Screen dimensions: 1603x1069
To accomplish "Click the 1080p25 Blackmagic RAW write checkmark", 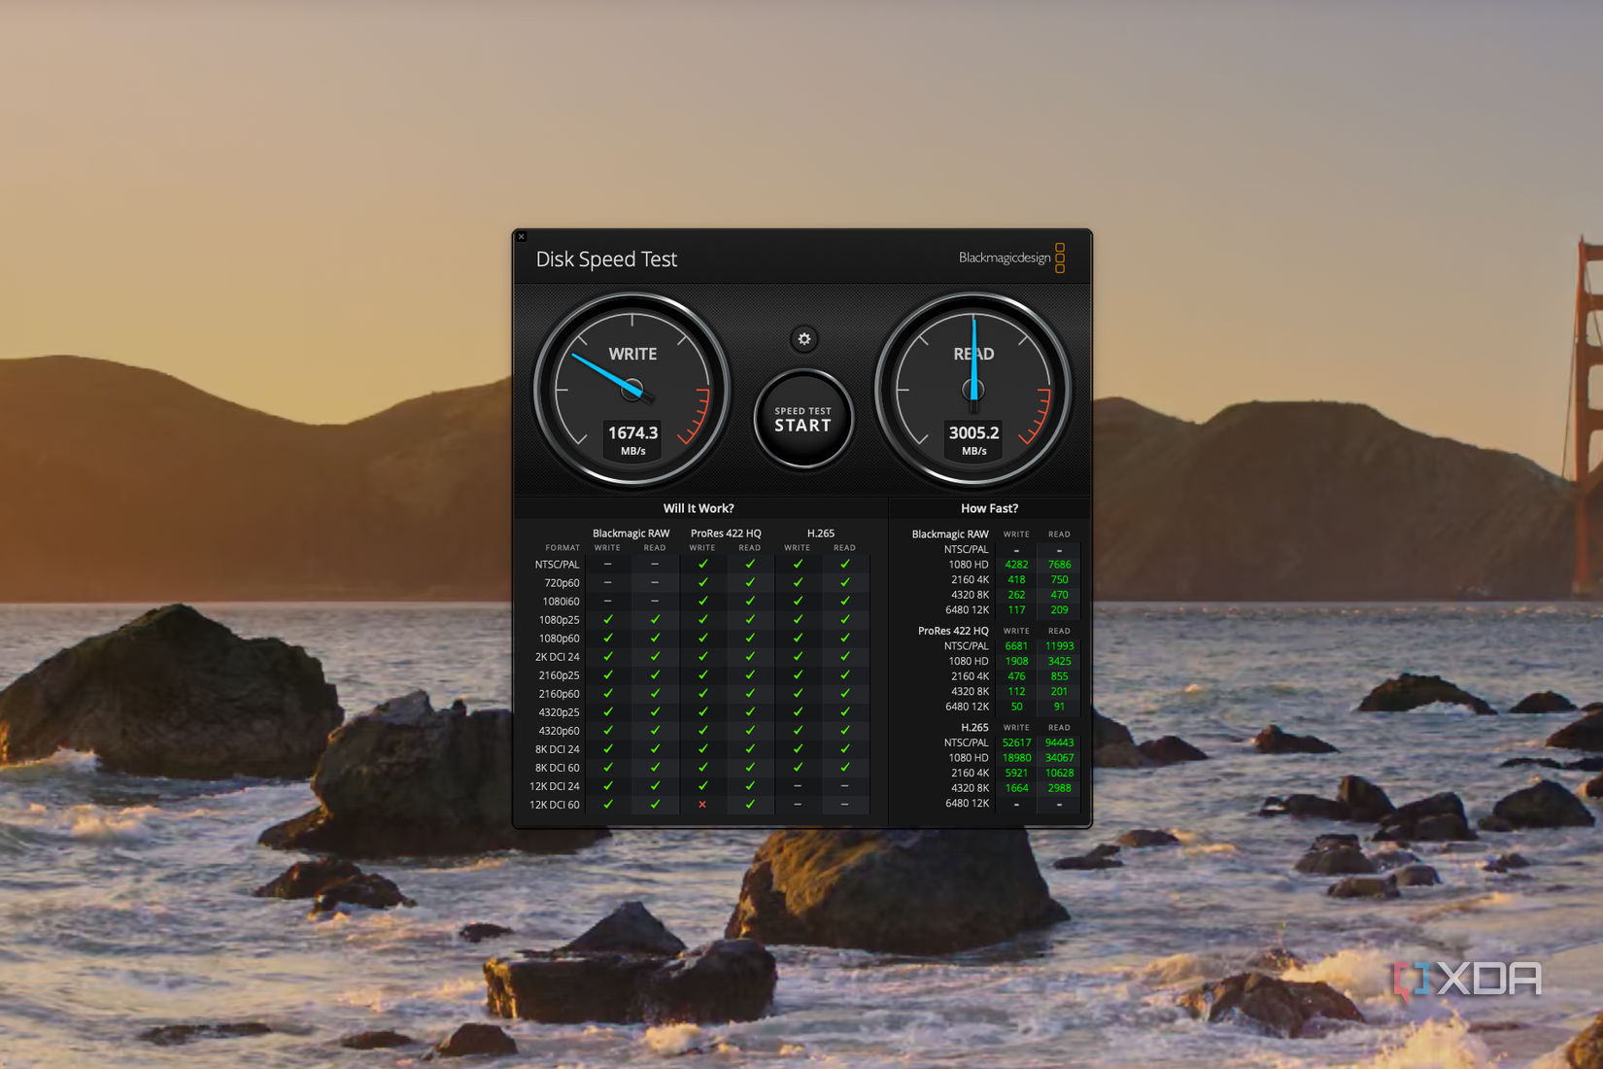I will point(608,619).
